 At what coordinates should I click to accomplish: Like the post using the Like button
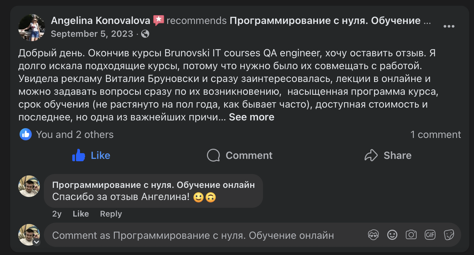(x=91, y=155)
